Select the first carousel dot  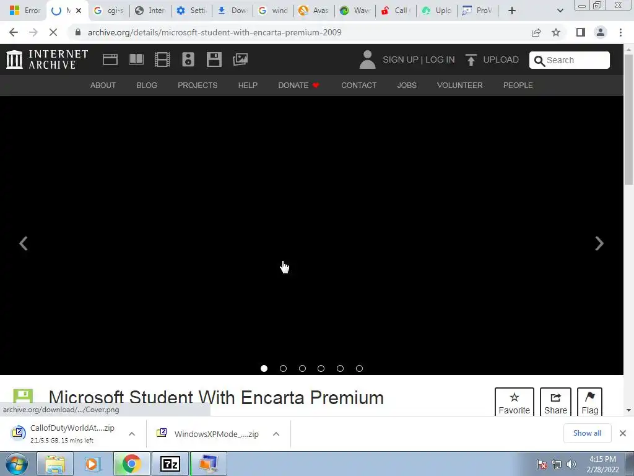(264, 368)
